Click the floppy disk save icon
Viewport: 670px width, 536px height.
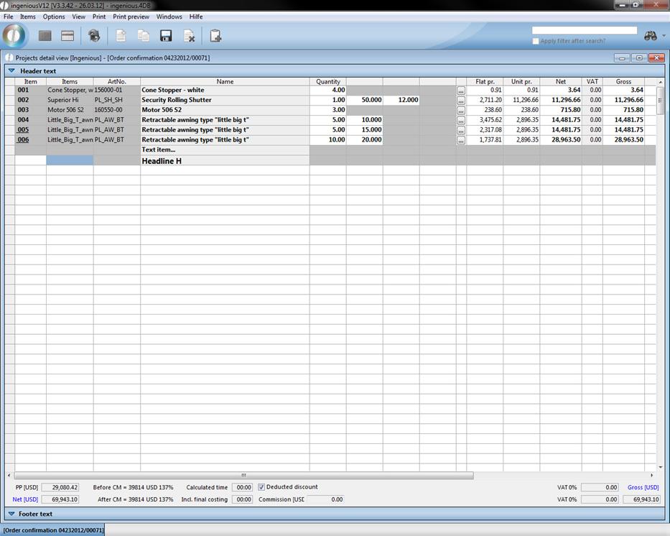(x=166, y=36)
